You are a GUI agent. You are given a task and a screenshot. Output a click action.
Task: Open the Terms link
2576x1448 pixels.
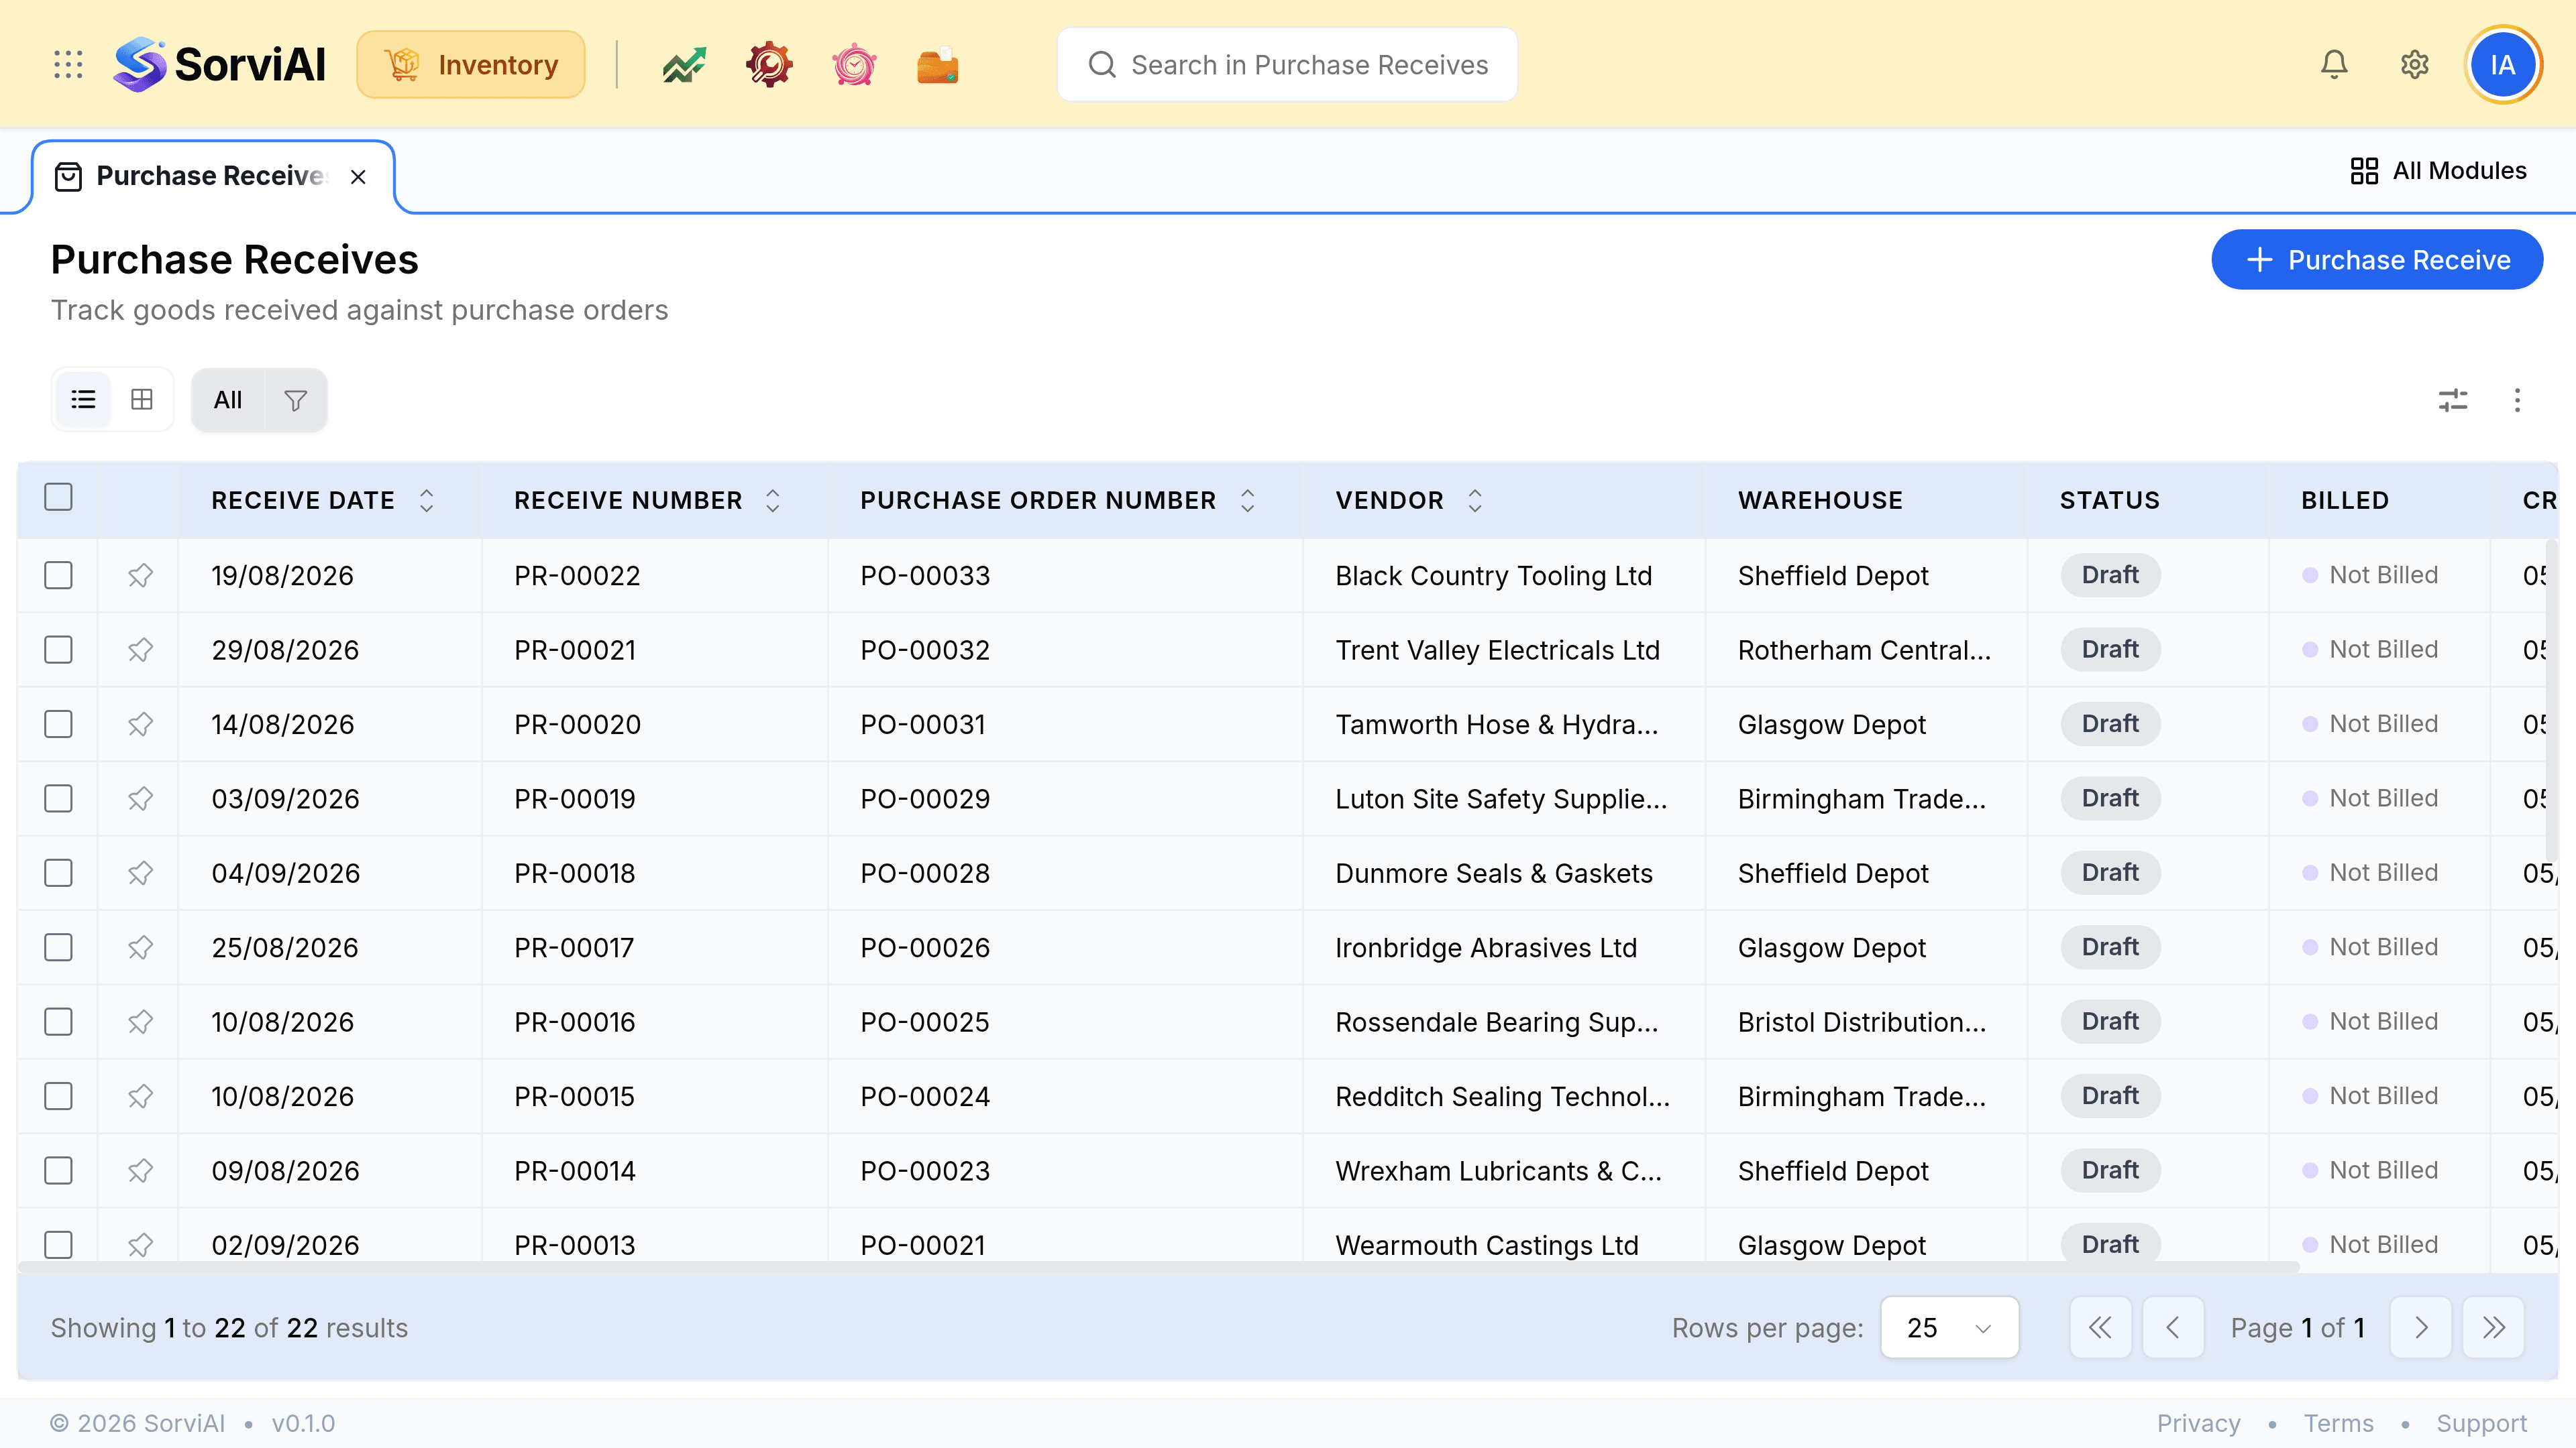tap(2338, 1424)
